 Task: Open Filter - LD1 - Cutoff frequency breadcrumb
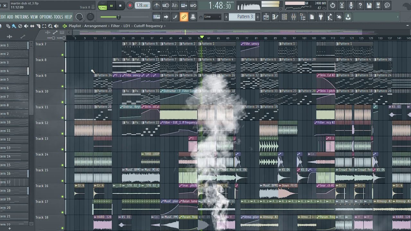click(x=137, y=26)
